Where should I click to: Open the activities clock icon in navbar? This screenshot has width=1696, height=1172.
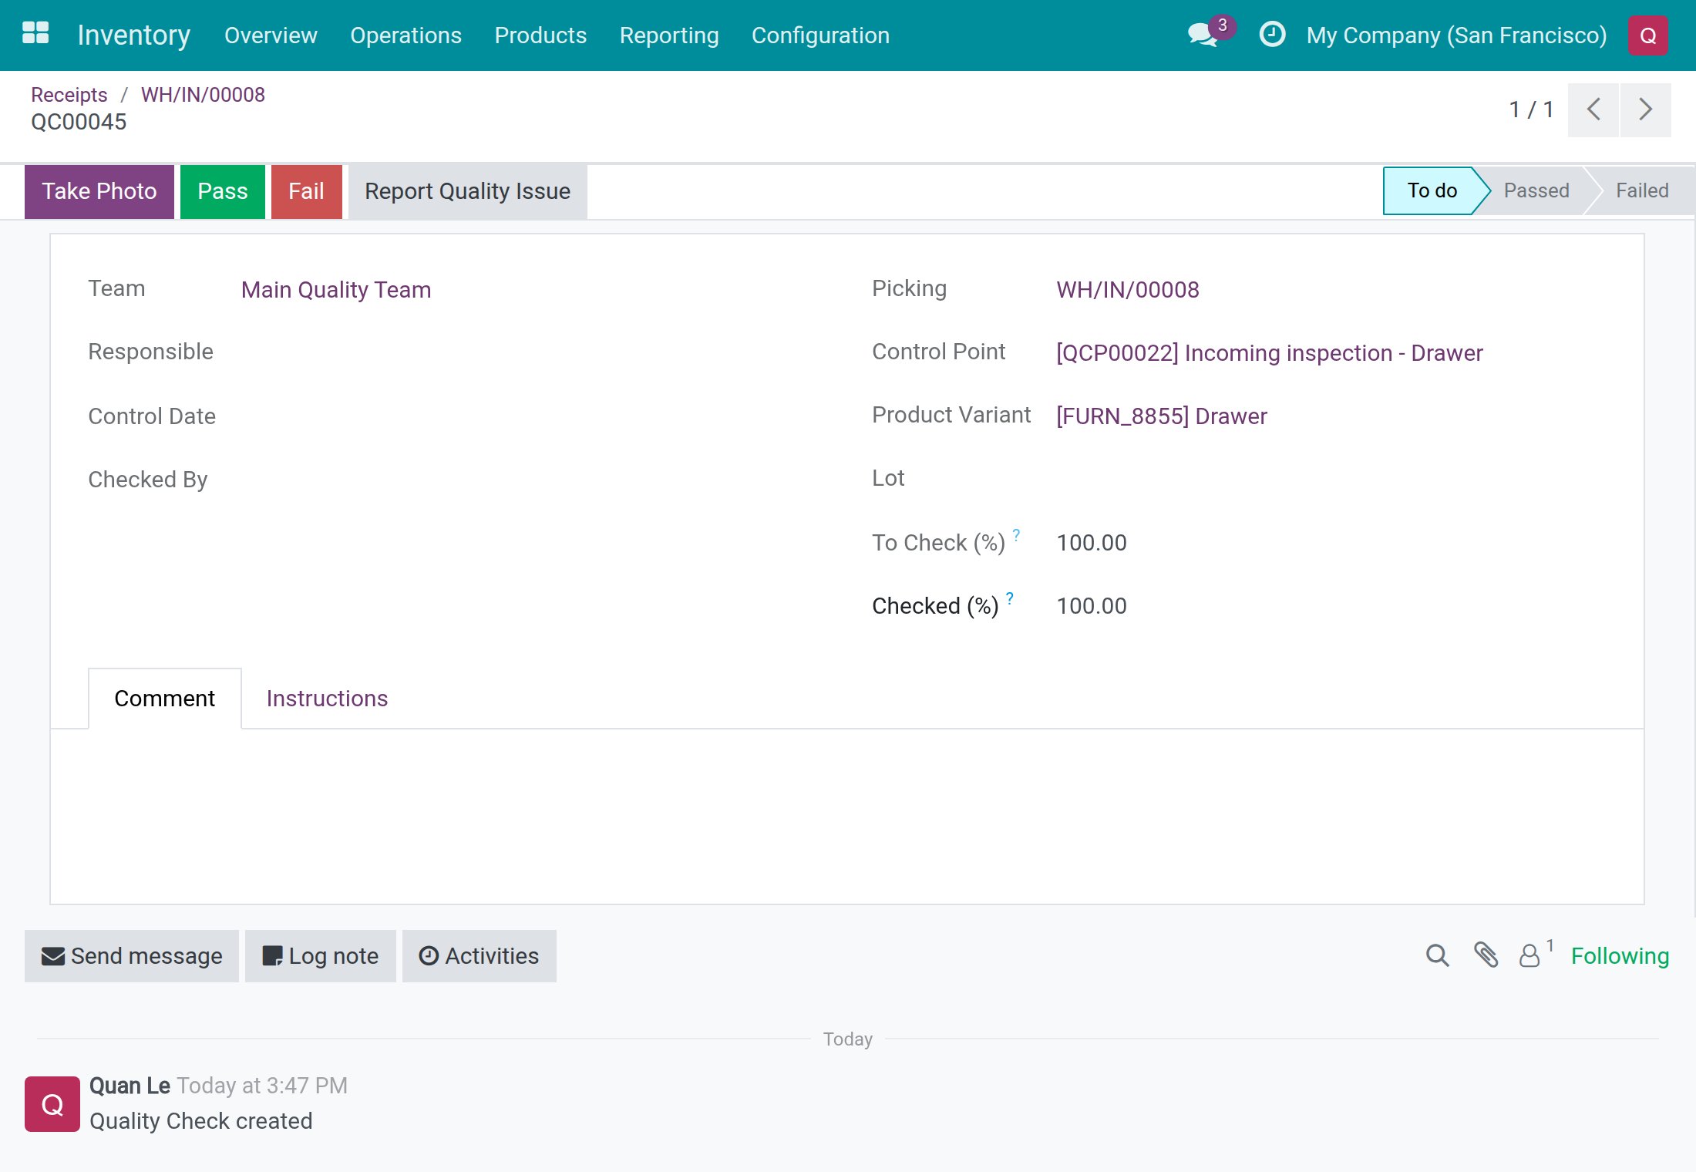point(1272,35)
